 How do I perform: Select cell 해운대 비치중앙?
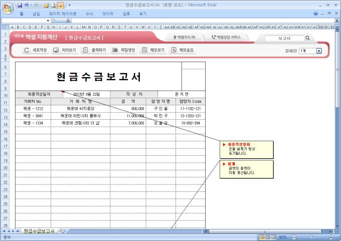(x=80, y=109)
